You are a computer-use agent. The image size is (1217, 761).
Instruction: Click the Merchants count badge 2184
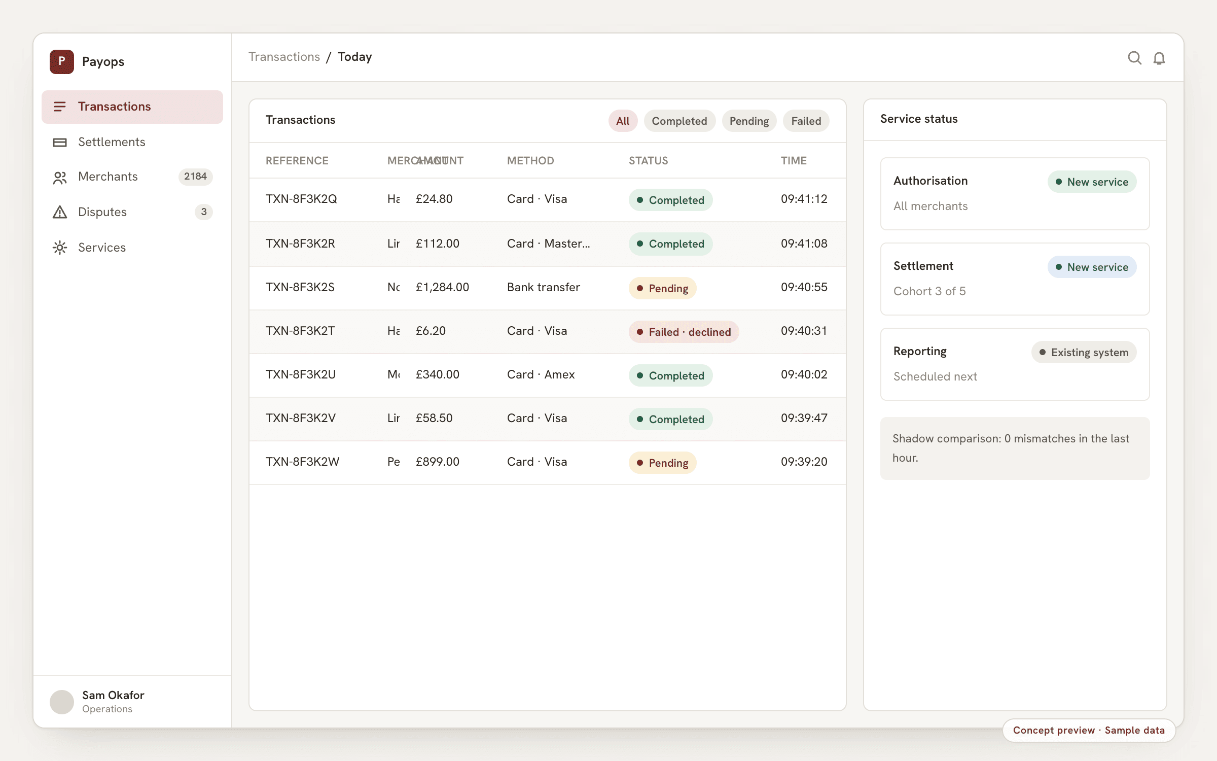(195, 177)
